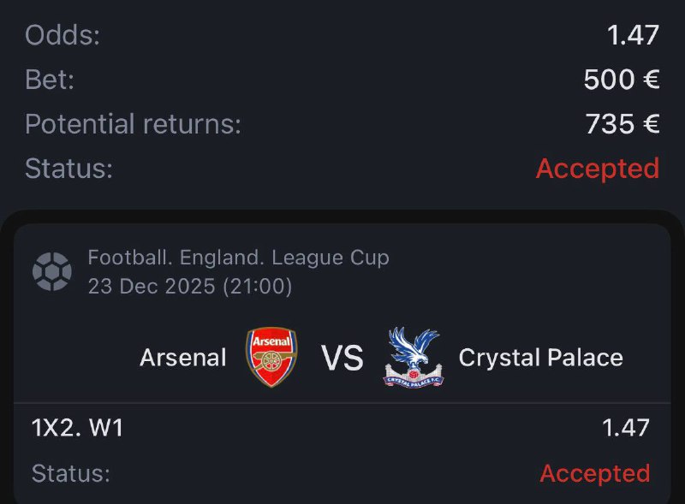685x504 pixels.
Task: Click the Bet label in summary
Action: click(x=50, y=80)
